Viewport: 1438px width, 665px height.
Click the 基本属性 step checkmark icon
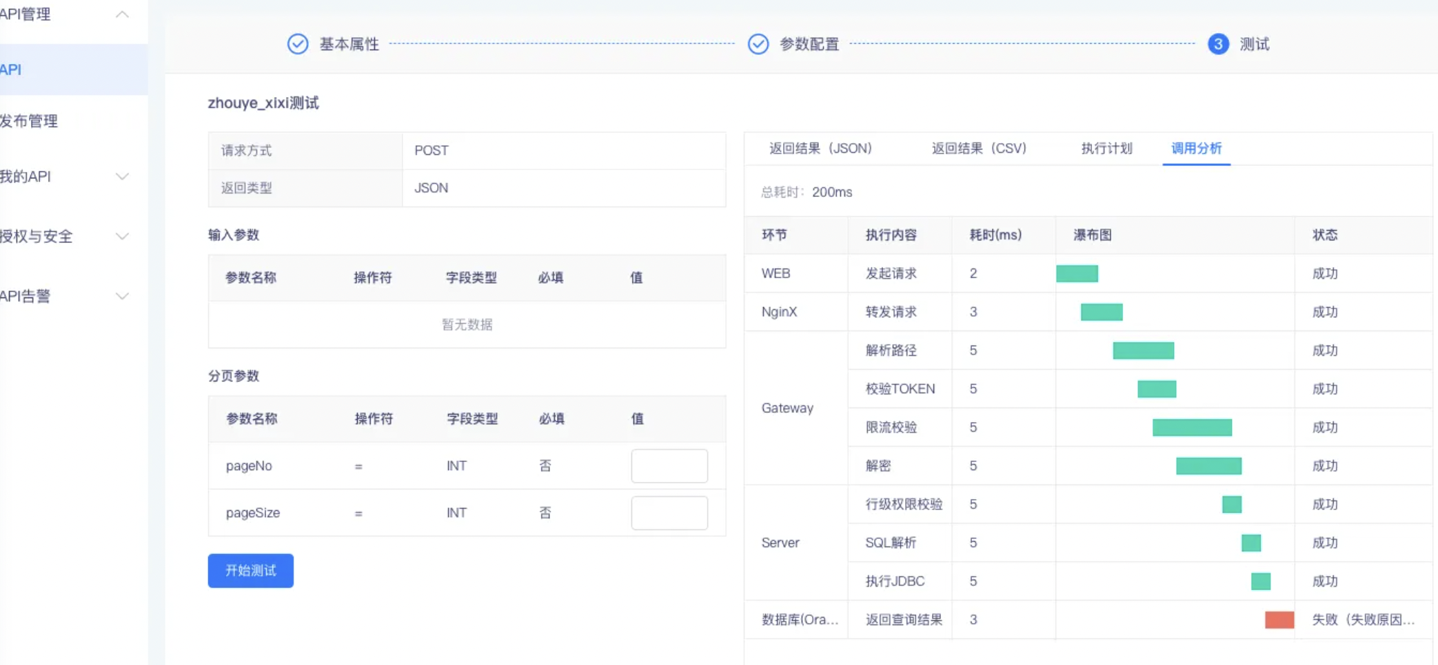click(x=298, y=44)
